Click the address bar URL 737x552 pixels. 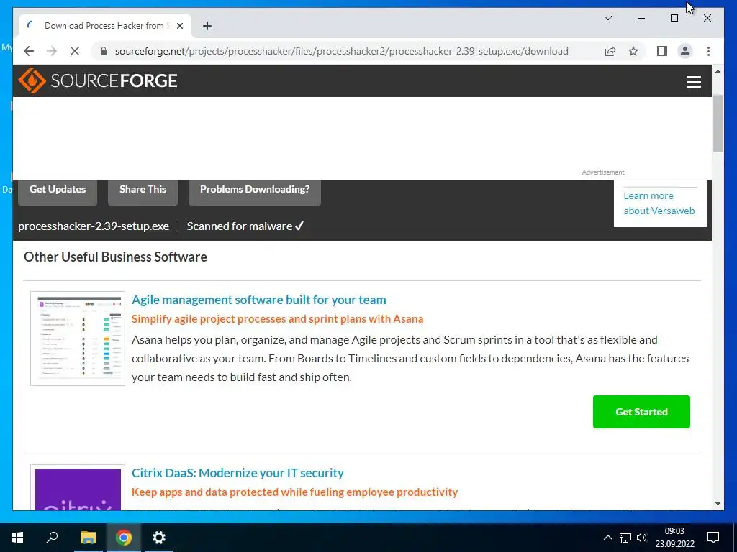(x=342, y=51)
